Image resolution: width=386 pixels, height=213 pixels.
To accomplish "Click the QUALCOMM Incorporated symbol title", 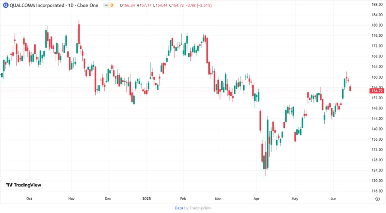I will pyautogui.click(x=37, y=5).
